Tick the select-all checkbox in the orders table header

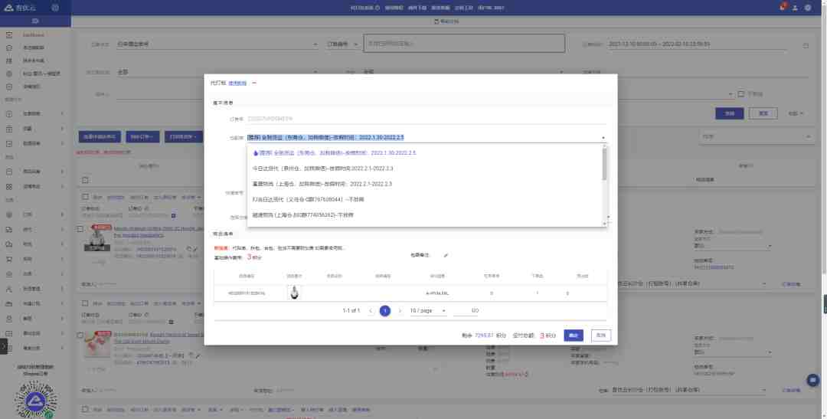(x=85, y=181)
